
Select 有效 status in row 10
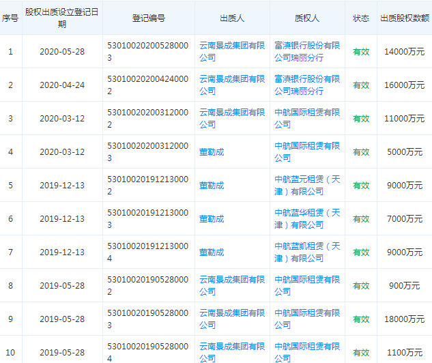click(x=361, y=352)
